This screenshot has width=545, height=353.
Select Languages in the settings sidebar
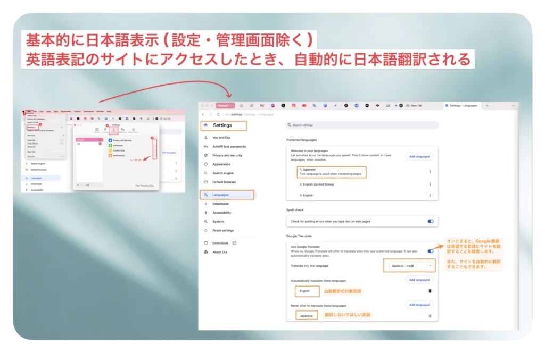click(220, 195)
